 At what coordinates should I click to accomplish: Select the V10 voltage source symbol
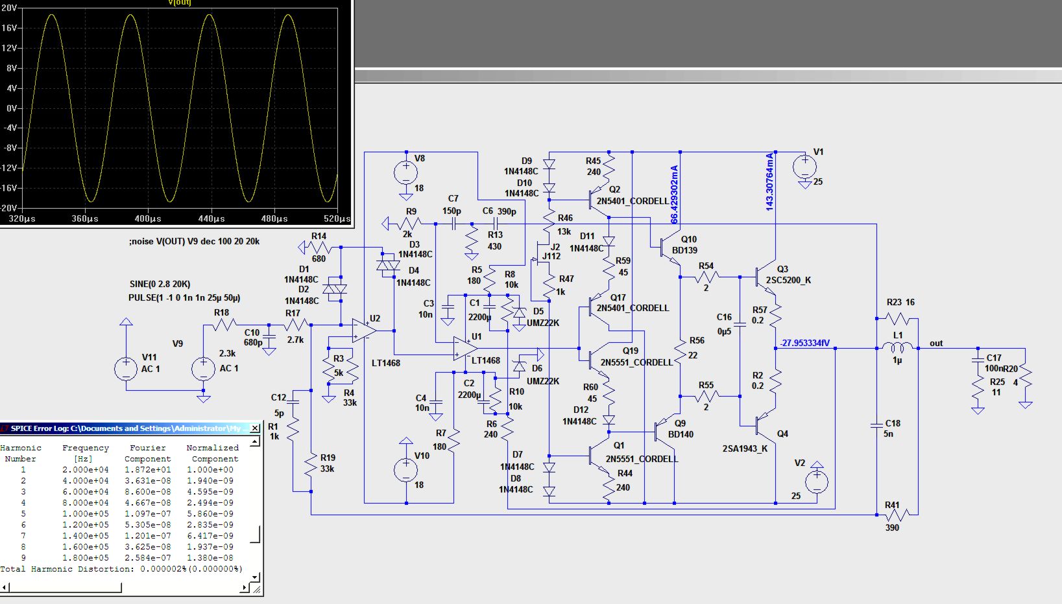406,469
